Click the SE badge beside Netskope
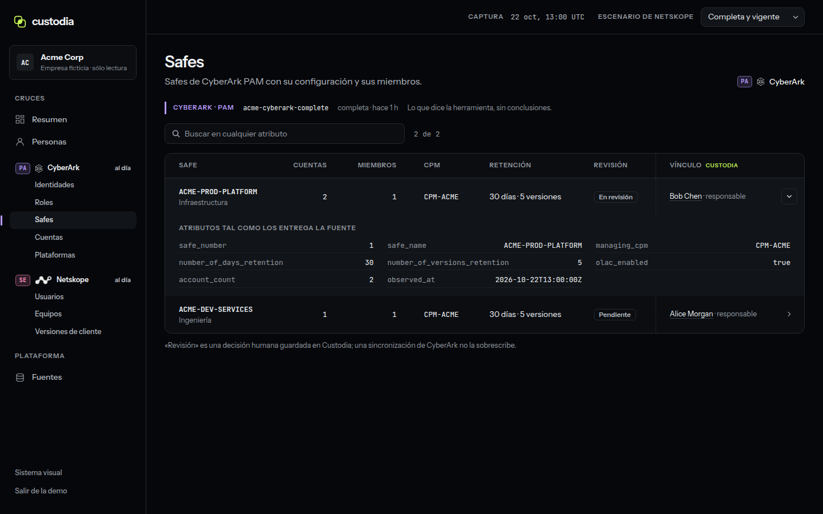The image size is (823, 514). pyautogui.click(x=23, y=280)
